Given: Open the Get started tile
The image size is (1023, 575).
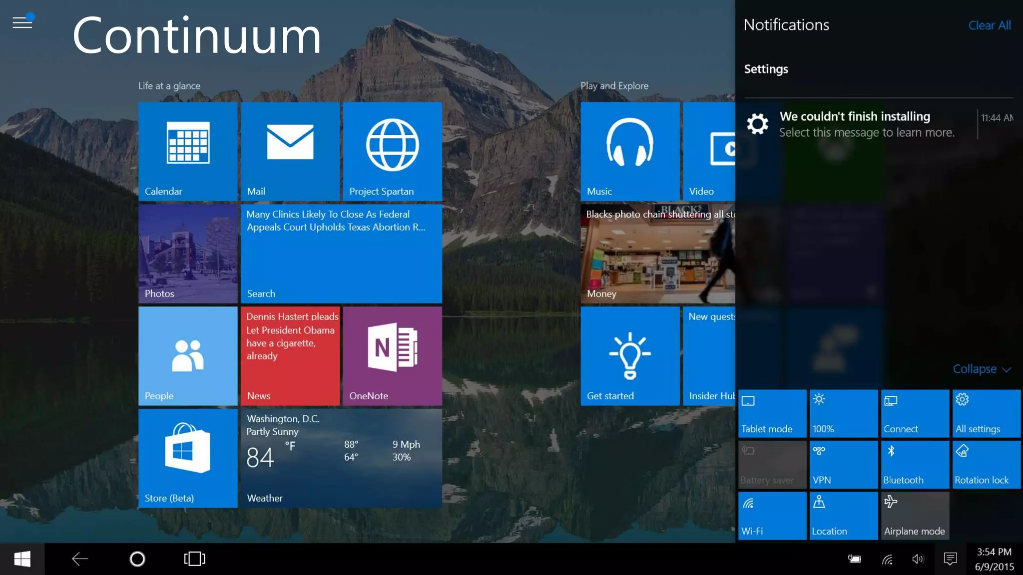Looking at the screenshot, I should [x=630, y=356].
